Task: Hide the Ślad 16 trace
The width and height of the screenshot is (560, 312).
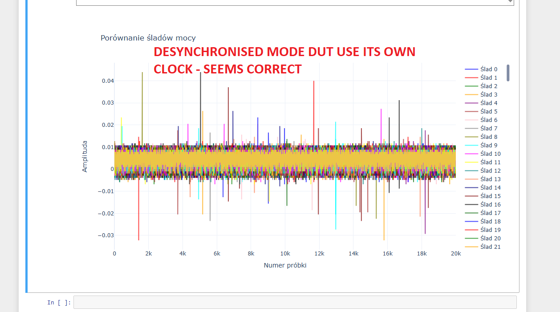Action: (x=490, y=205)
